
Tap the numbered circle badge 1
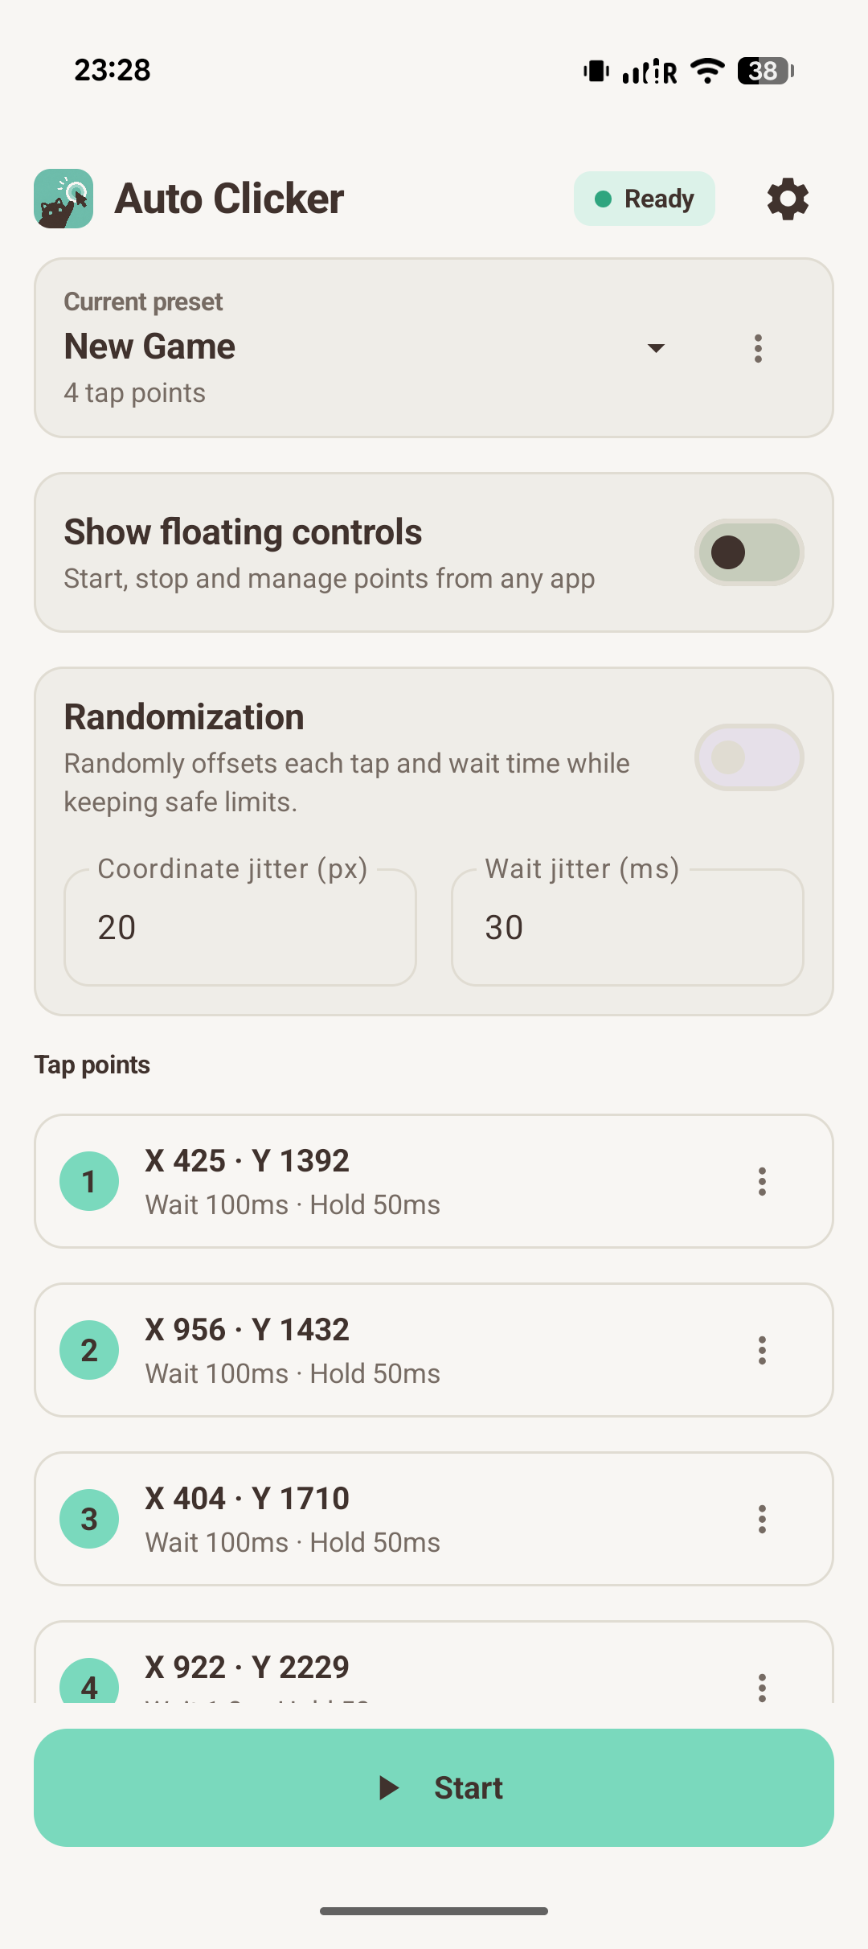point(89,1181)
